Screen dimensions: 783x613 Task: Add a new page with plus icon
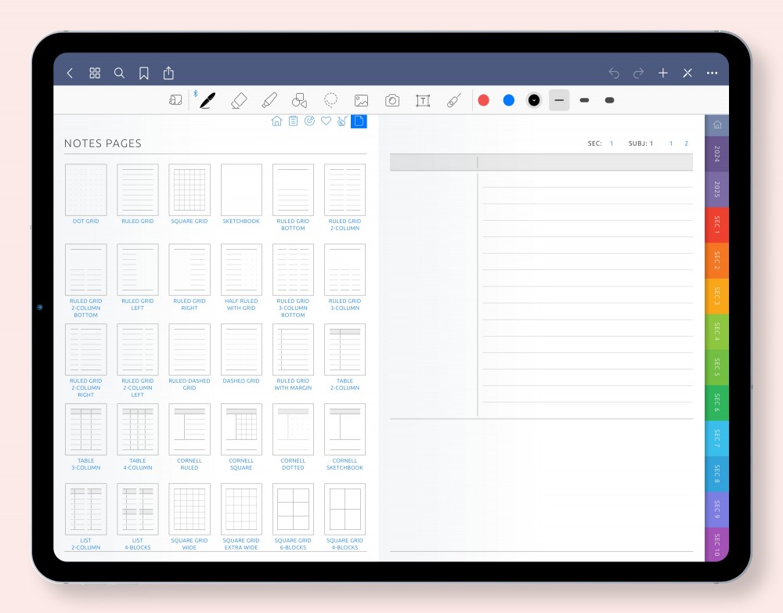[663, 74]
